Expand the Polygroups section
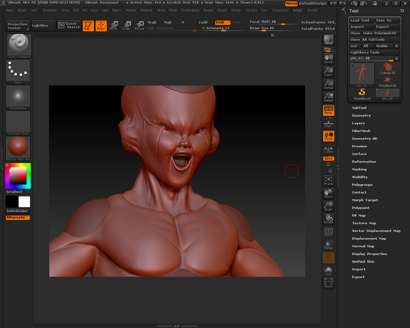 [x=362, y=185]
